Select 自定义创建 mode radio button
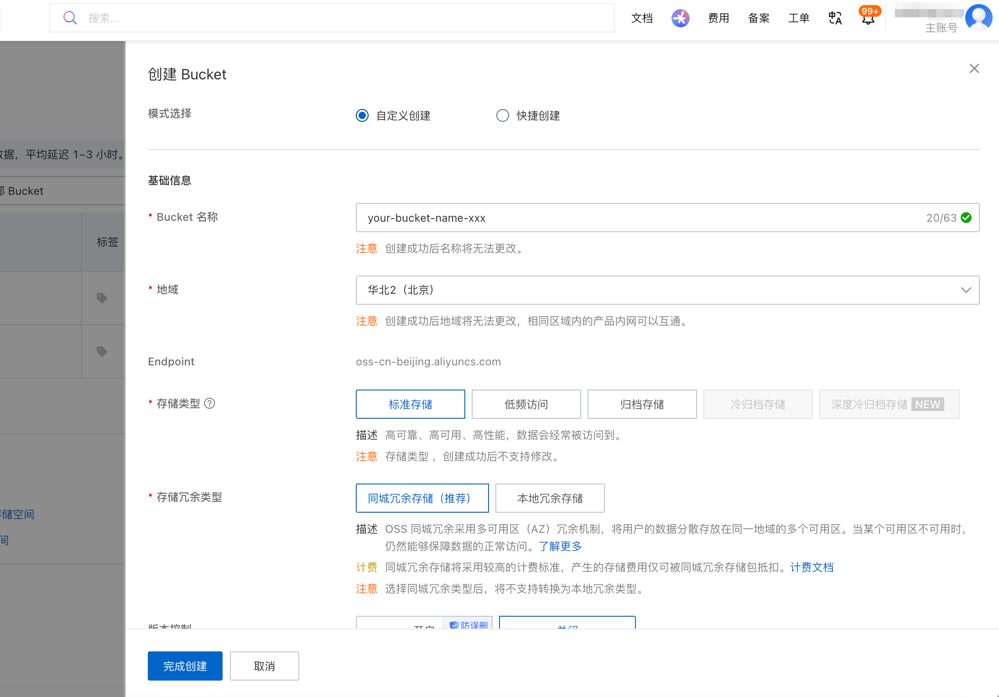999x697 pixels. [362, 115]
